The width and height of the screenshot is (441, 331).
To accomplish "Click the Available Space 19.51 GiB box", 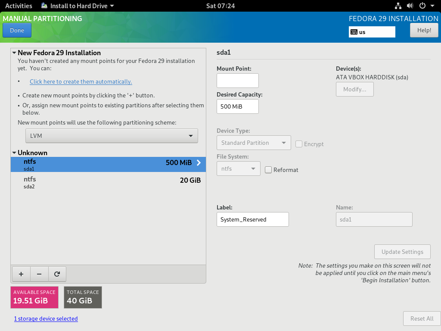I will tap(34, 297).
